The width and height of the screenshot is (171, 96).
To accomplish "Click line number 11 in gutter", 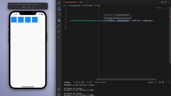I will point(65,29).
